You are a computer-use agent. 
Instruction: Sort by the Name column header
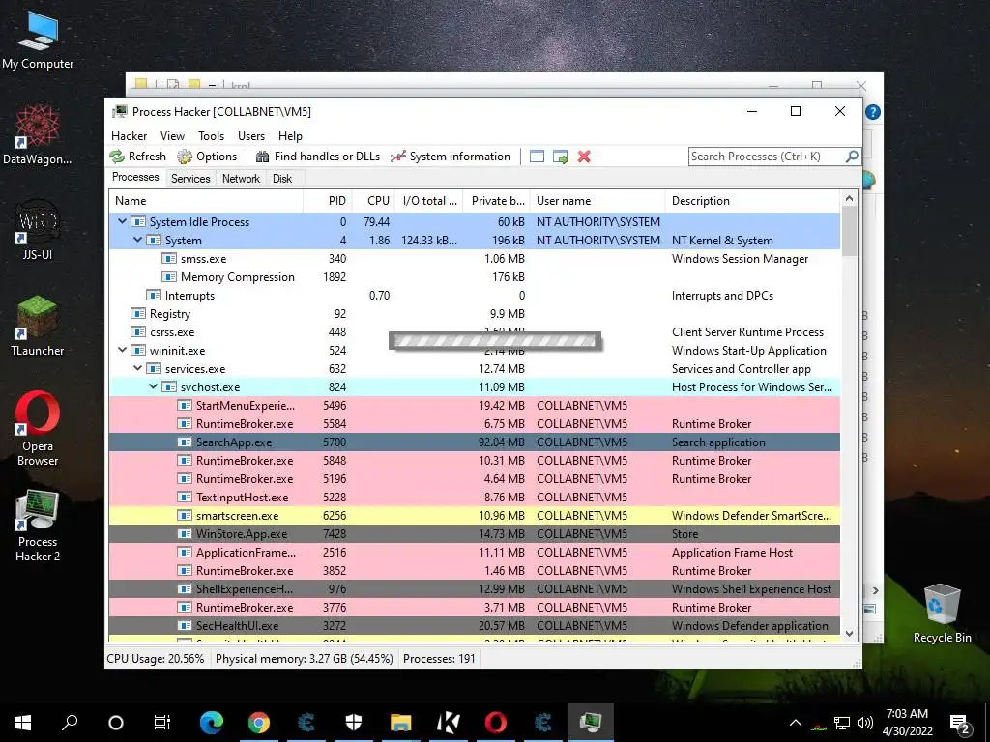pos(206,201)
